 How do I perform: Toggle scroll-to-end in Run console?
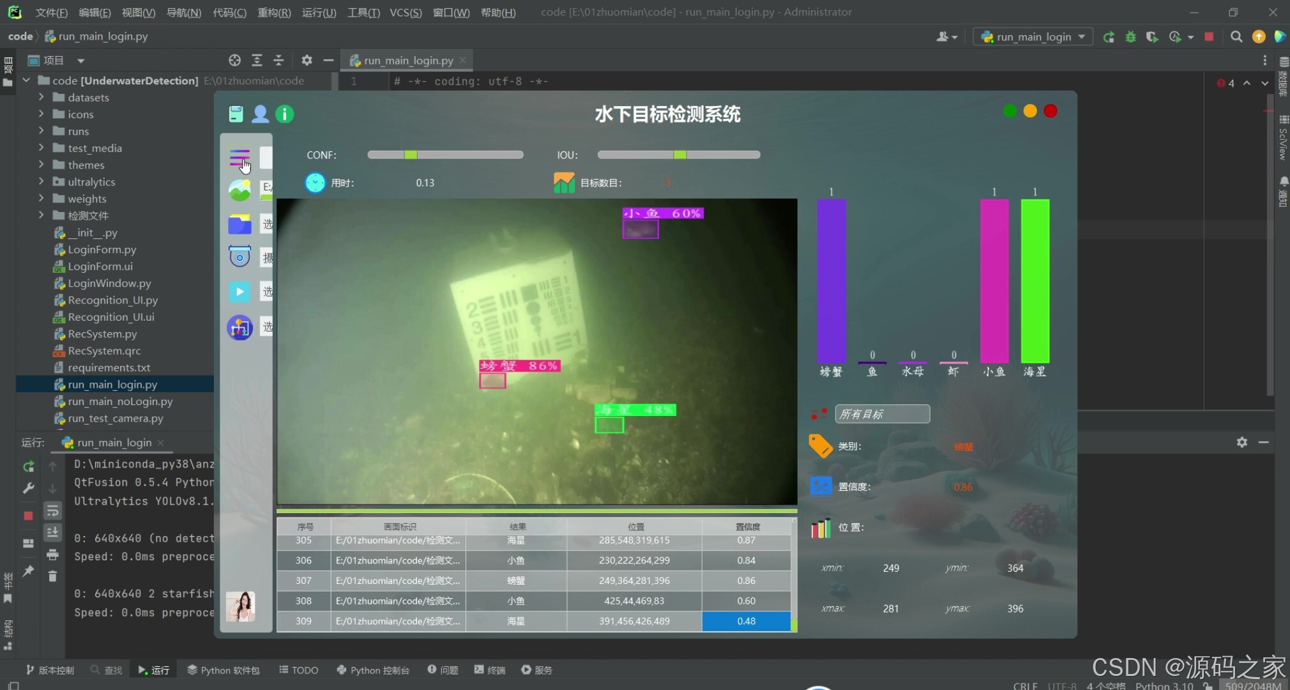[x=52, y=532]
